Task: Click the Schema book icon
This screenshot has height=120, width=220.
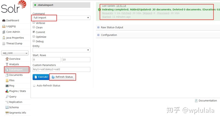Action: tap(7, 107)
